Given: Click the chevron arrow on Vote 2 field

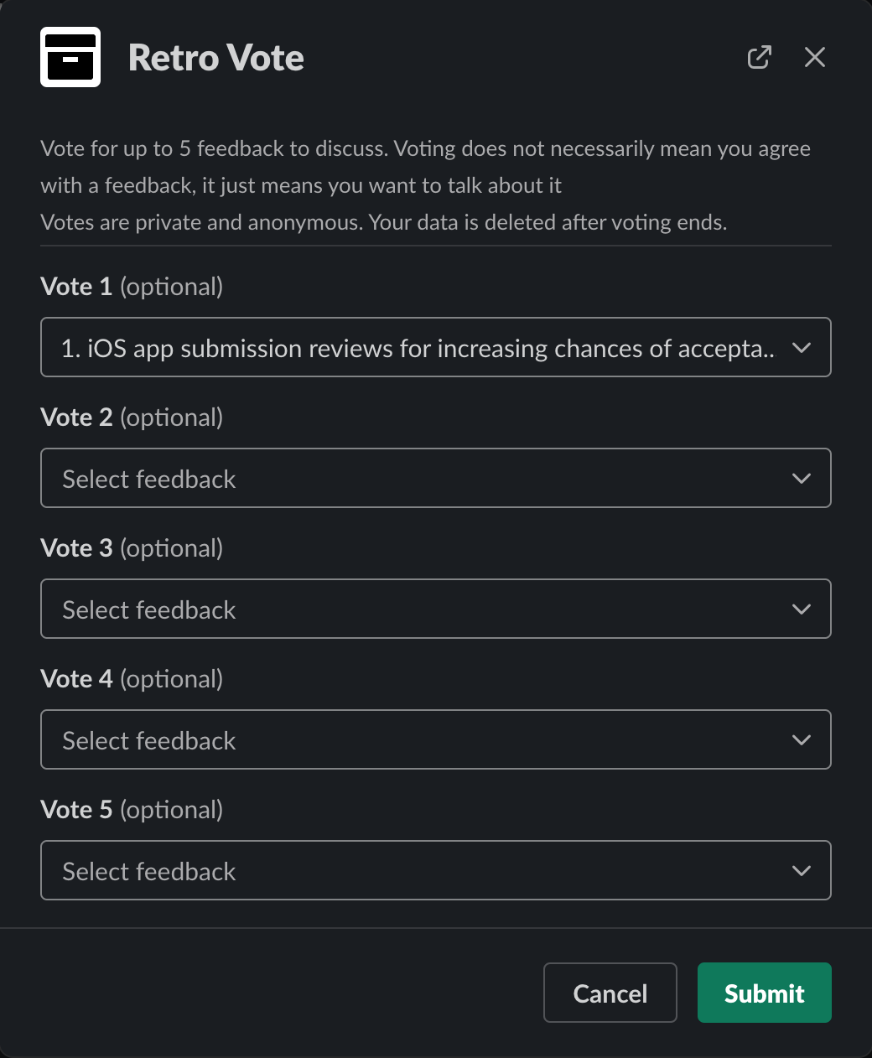Looking at the screenshot, I should 801,478.
